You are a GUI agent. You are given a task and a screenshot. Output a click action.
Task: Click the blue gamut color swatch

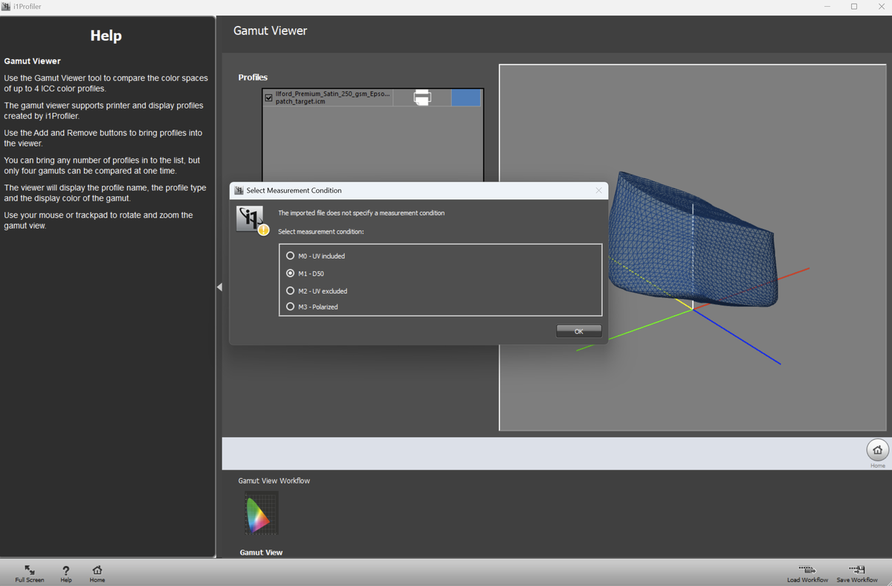(x=465, y=97)
